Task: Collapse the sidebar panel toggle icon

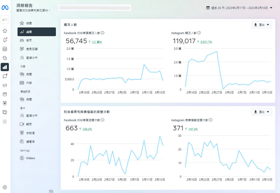Action: tap(51, 191)
